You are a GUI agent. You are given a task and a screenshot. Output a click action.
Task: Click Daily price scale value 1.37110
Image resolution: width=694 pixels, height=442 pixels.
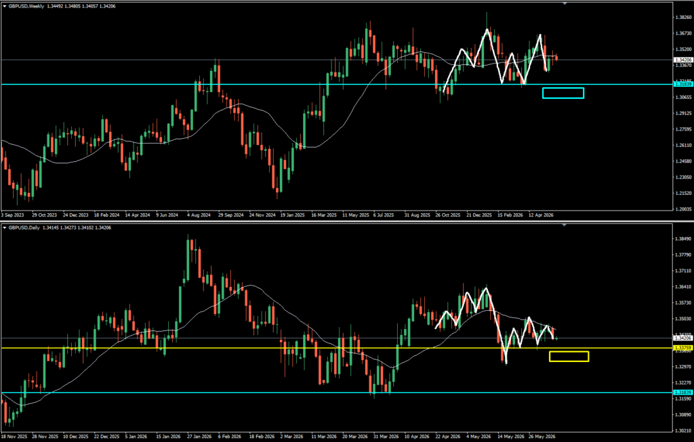point(684,271)
